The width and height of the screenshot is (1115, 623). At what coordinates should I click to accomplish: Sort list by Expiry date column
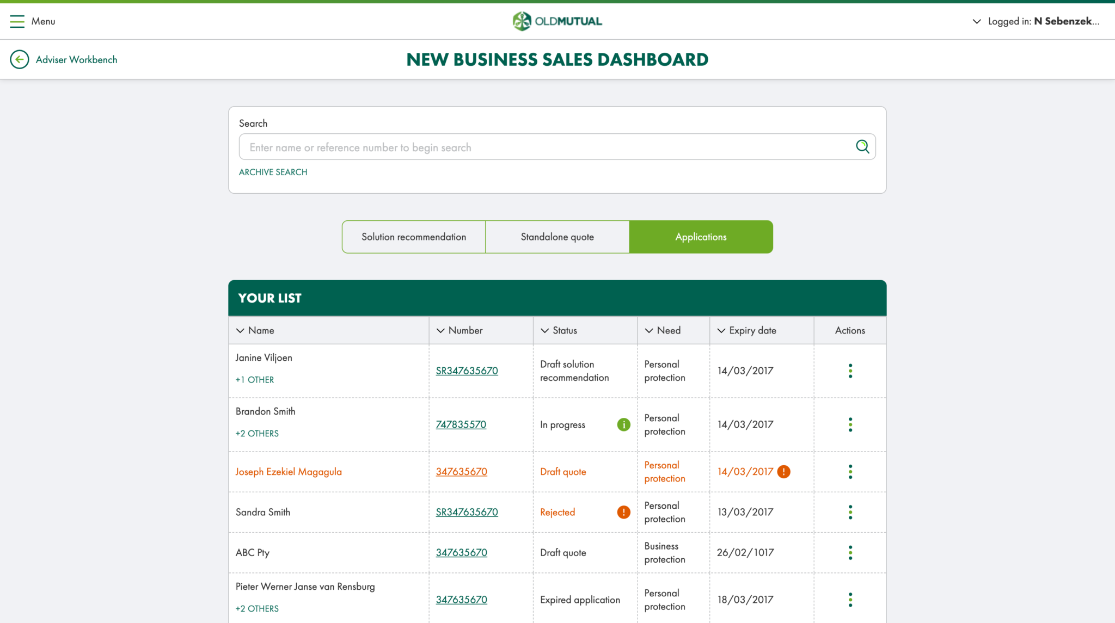click(x=746, y=330)
